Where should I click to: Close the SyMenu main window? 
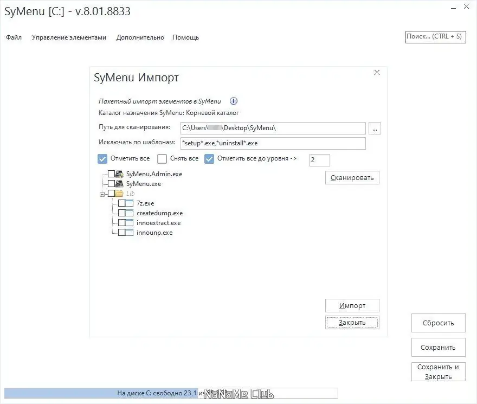pyautogui.click(x=466, y=7)
